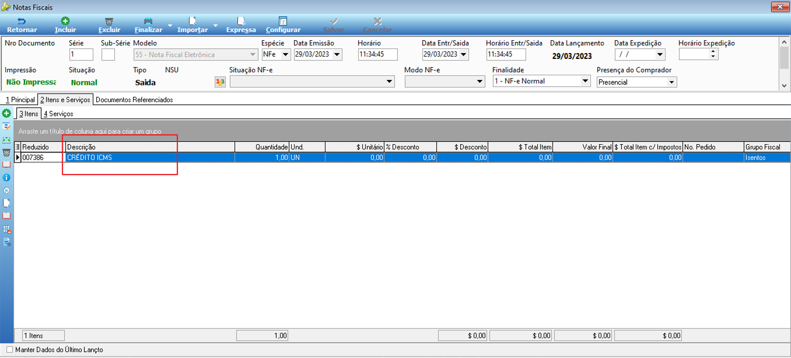This screenshot has width=791, height=358.
Task: Open the Espécie NFe dropdown
Action: (285, 54)
